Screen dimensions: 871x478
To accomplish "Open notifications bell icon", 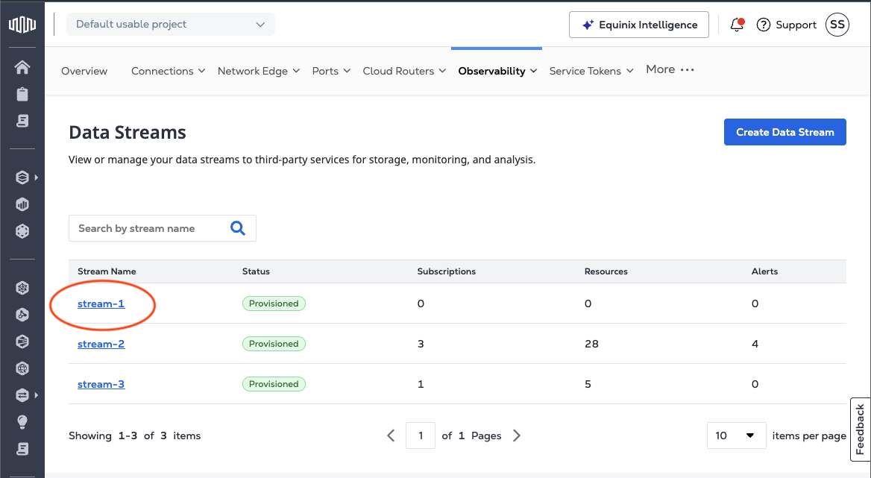I will [x=737, y=25].
